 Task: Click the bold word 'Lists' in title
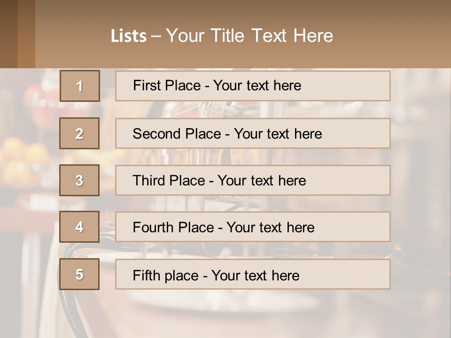[x=128, y=36]
